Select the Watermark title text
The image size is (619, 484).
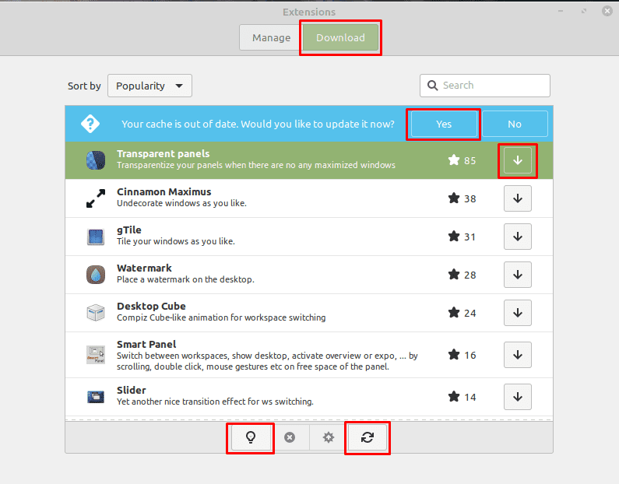[x=144, y=268]
